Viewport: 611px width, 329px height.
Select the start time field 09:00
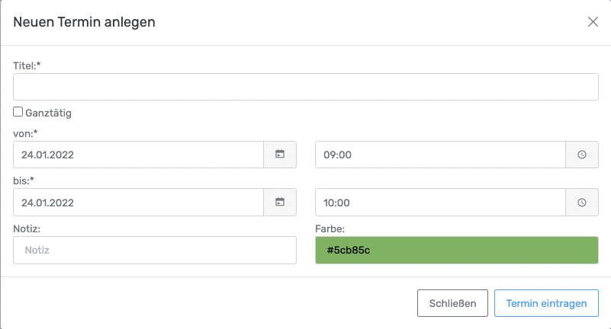click(x=439, y=155)
